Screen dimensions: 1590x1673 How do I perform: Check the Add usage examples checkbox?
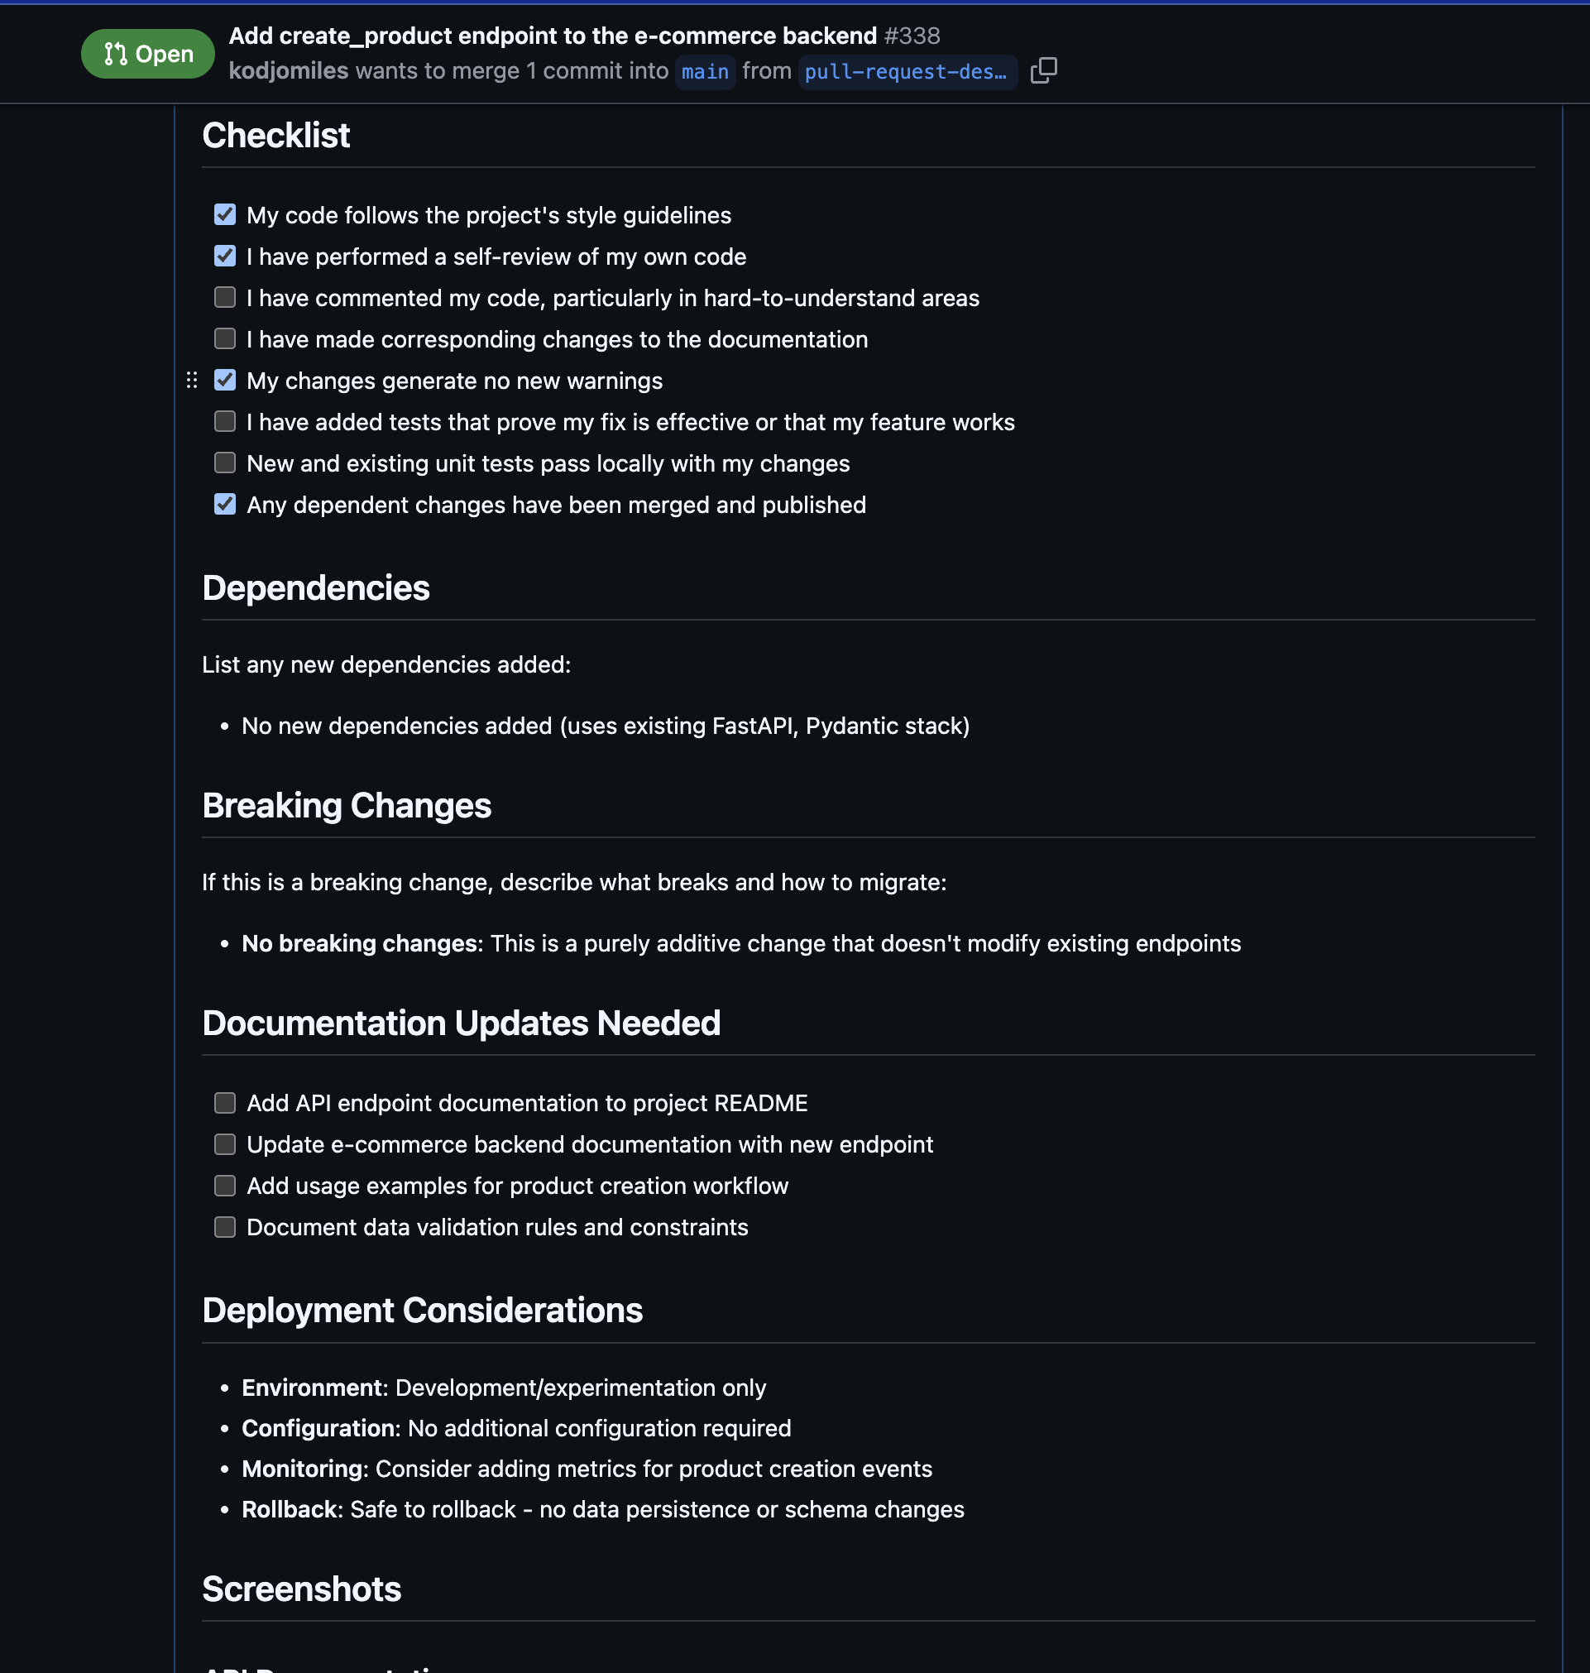[224, 1186]
